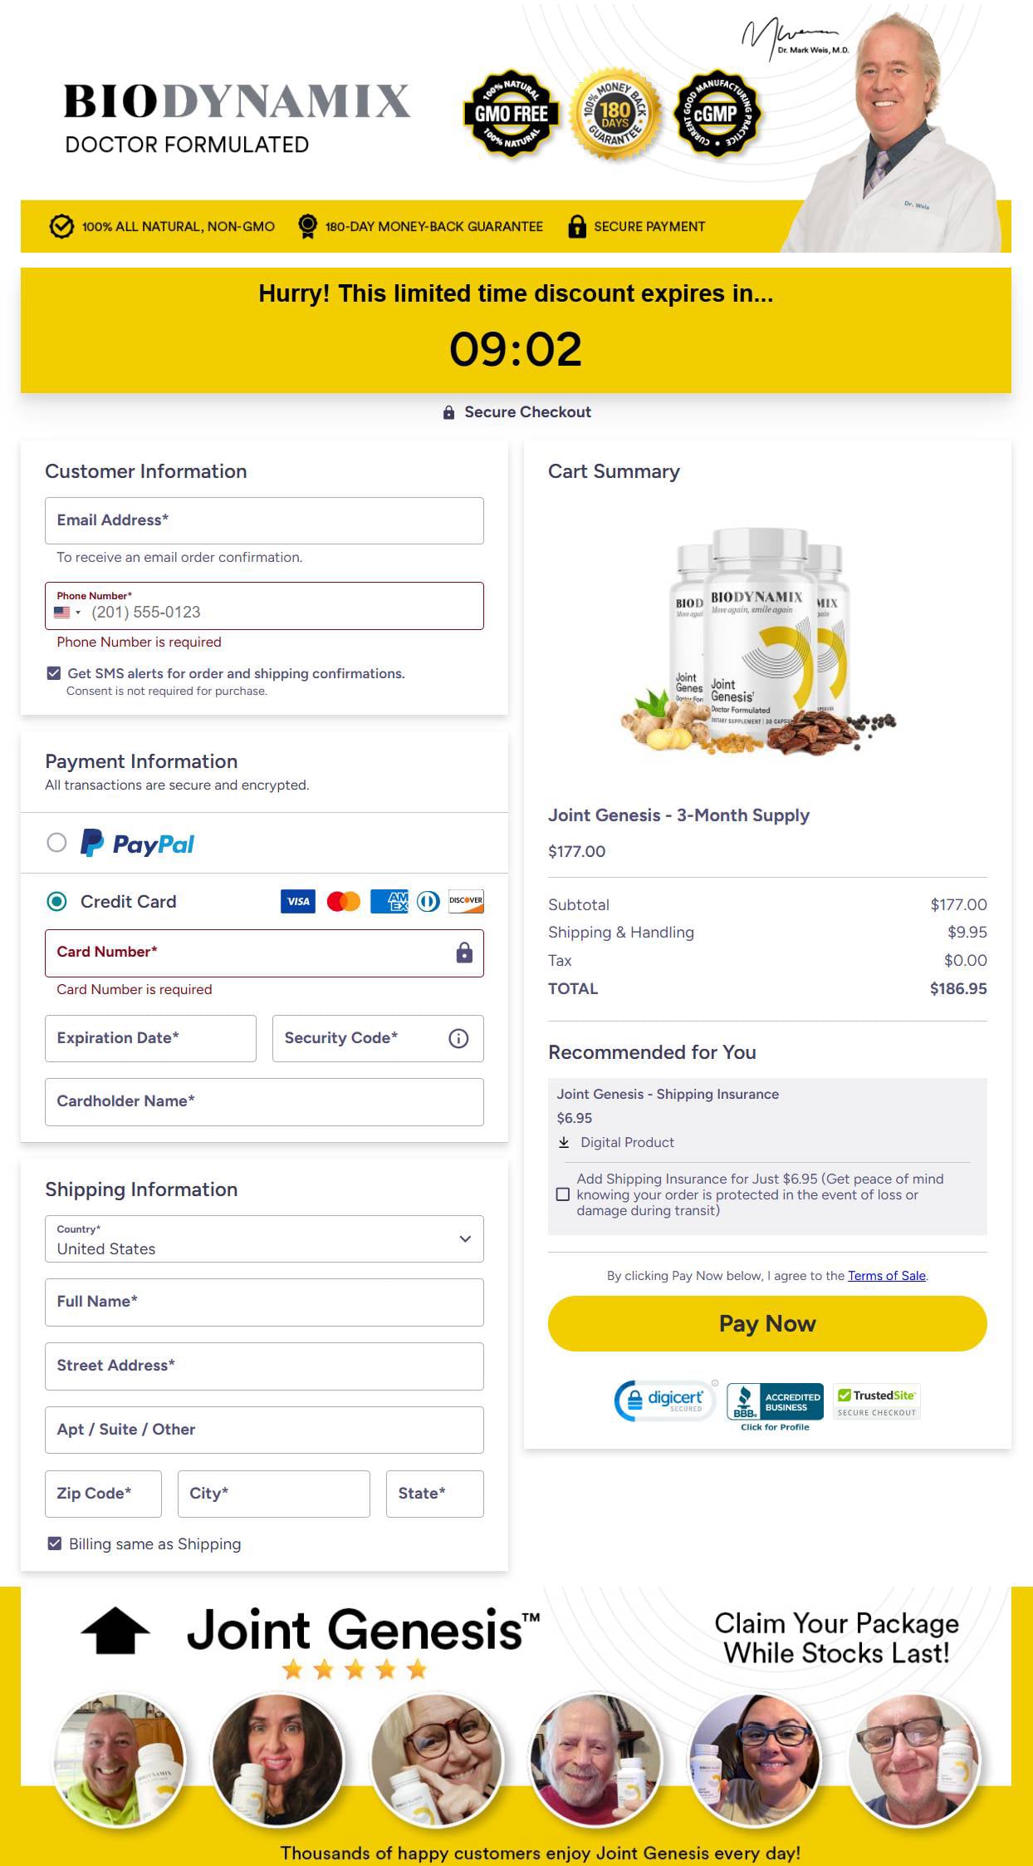Select the PayPal payment option
Screen dimensions: 1033x1866
(x=56, y=843)
